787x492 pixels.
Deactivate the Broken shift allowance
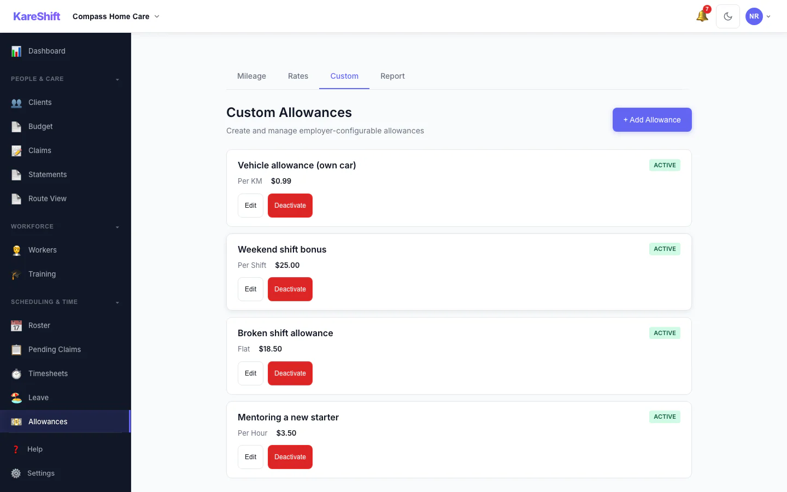(x=290, y=373)
